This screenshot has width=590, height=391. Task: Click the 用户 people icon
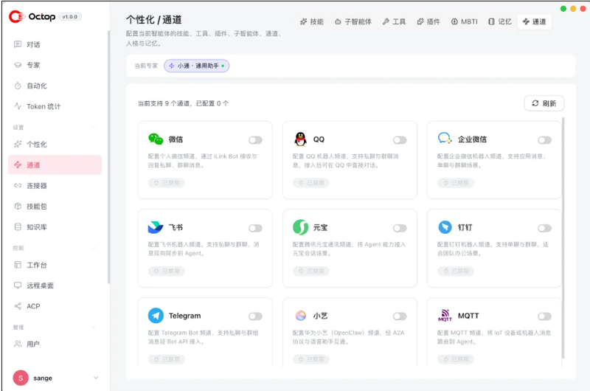pos(18,344)
